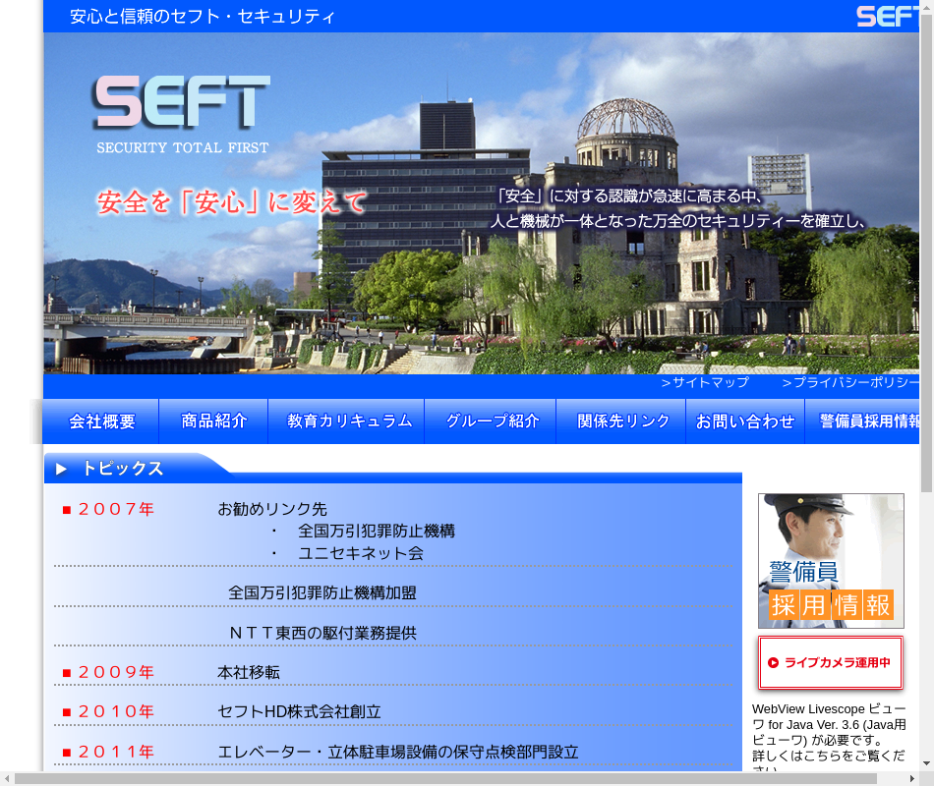Image resolution: width=934 pixels, height=786 pixels.
Task: Go to the グループ紹介 page
Action: 492,421
